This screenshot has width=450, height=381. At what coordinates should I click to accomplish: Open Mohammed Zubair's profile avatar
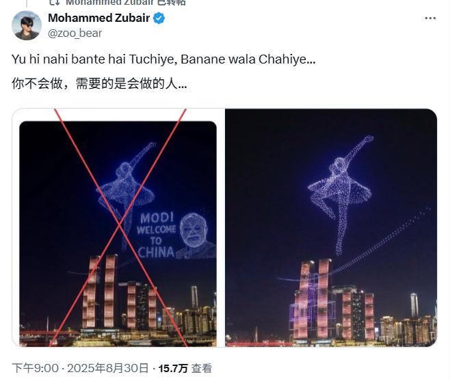(x=27, y=25)
